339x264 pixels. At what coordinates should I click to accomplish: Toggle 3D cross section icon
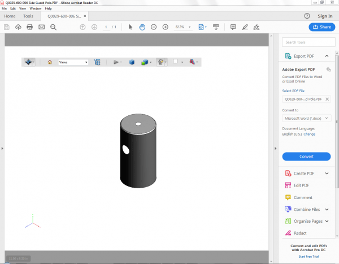pos(192,62)
